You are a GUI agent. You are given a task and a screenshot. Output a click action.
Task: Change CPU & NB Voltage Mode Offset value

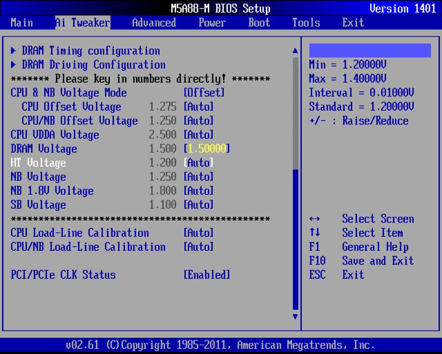tap(204, 92)
